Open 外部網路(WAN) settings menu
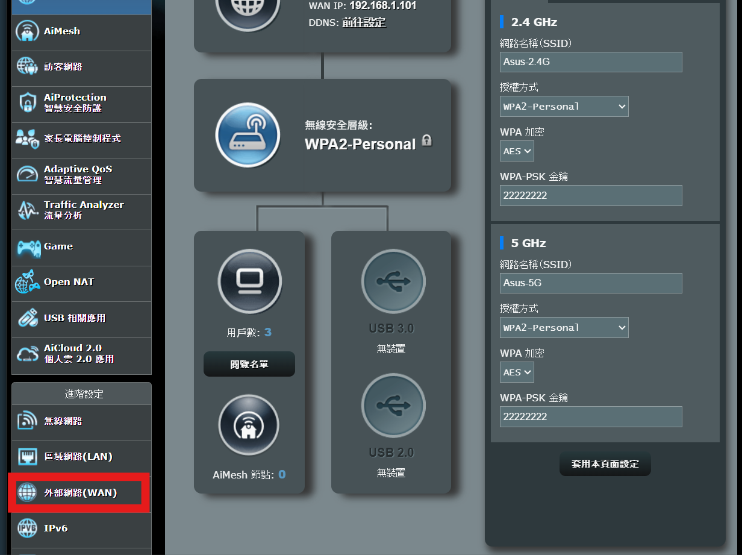742x555 pixels. pyautogui.click(x=80, y=493)
